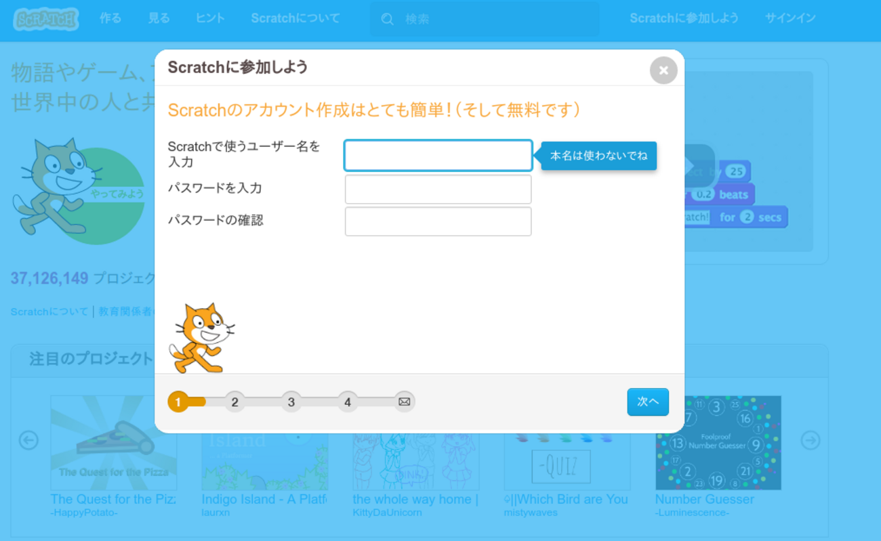
Task: Click step 4 progress indicator
Action: click(348, 402)
